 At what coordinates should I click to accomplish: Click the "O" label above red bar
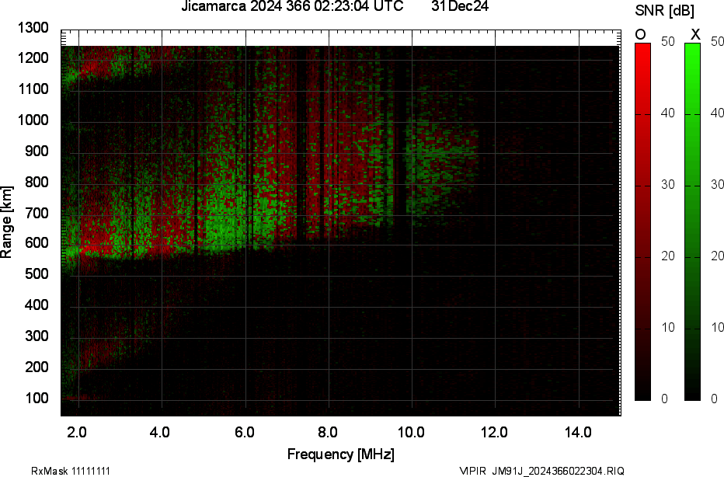point(640,35)
